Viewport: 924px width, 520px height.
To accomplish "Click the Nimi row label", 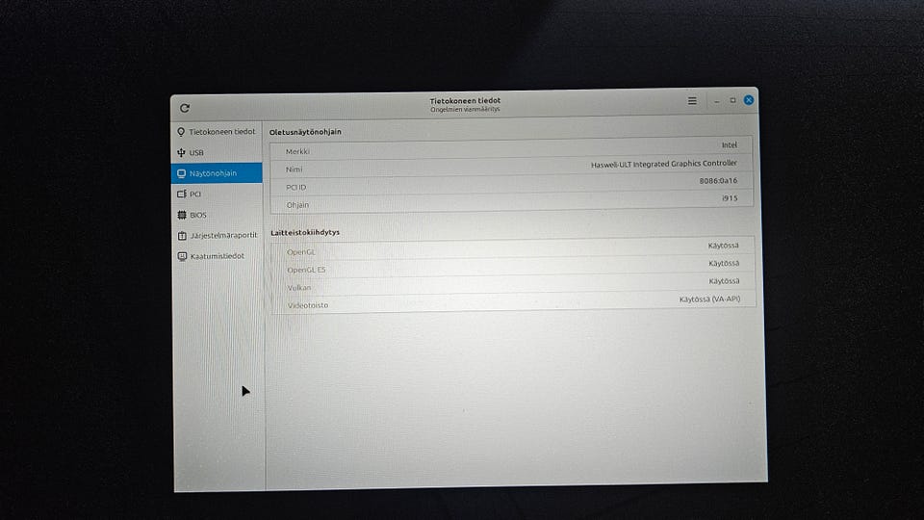I will coord(295,169).
